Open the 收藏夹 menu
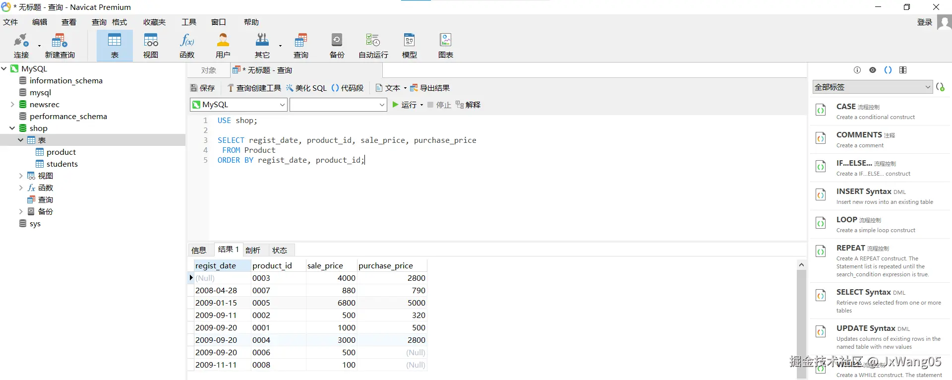 coord(155,22)
